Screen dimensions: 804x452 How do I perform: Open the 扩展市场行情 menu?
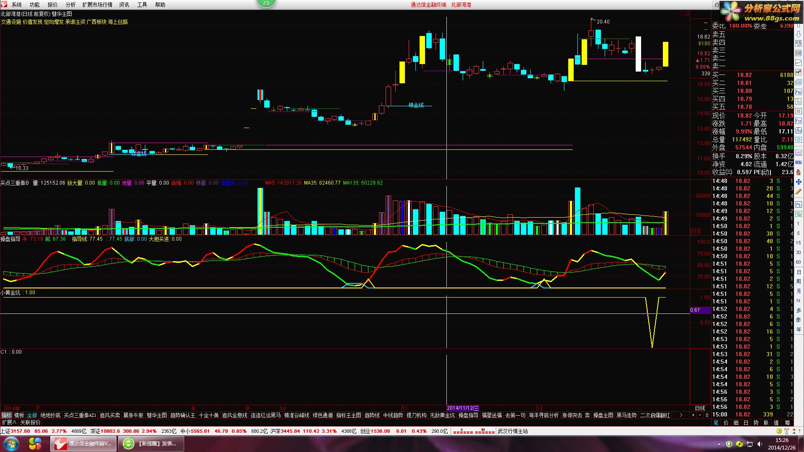pos(97,5)
